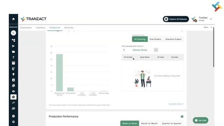Open Production Performance help question icon

182,117
